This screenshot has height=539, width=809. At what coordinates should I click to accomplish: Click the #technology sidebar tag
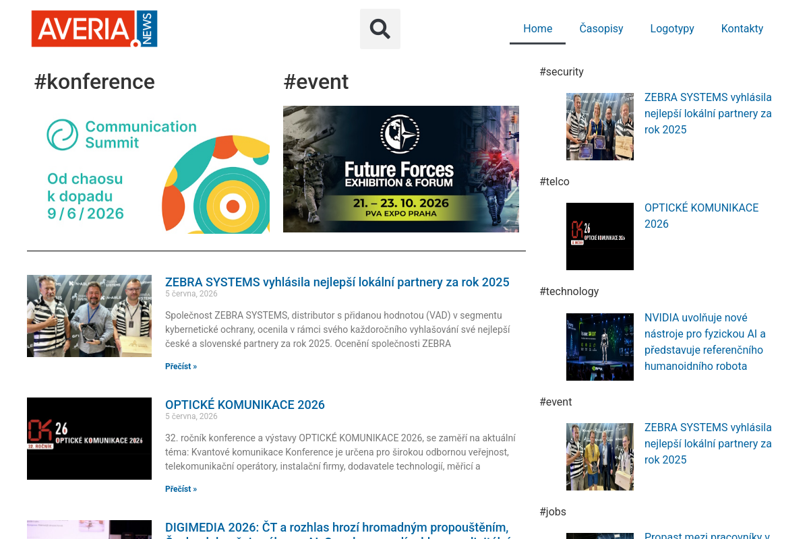[569, 291]
